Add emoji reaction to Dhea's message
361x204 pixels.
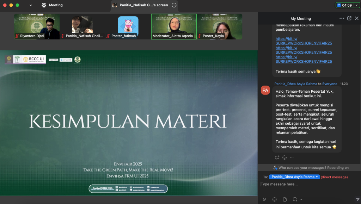pos(284,157)
